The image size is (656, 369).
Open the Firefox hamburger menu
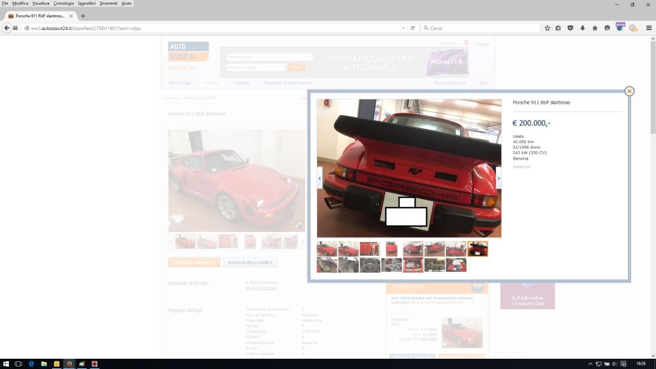[x=649, y=28]
